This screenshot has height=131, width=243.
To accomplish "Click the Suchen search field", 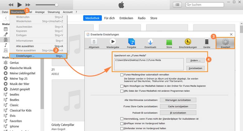I will pyautogui.click(x=205, y=5).
